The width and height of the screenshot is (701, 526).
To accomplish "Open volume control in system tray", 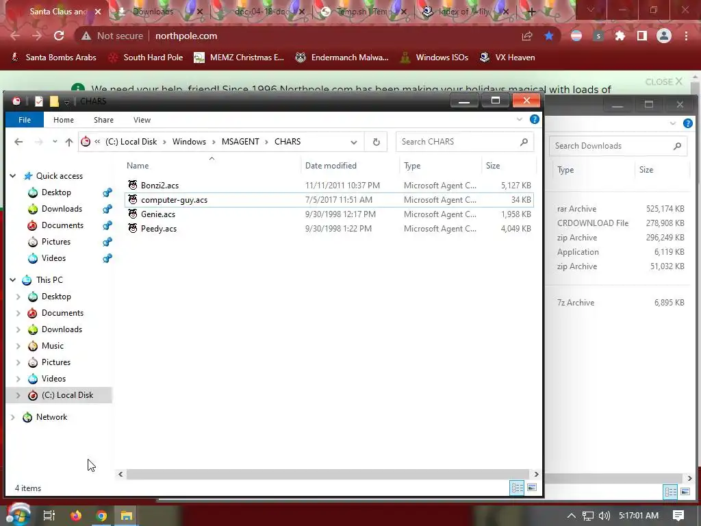I will (x=604, y=516).
